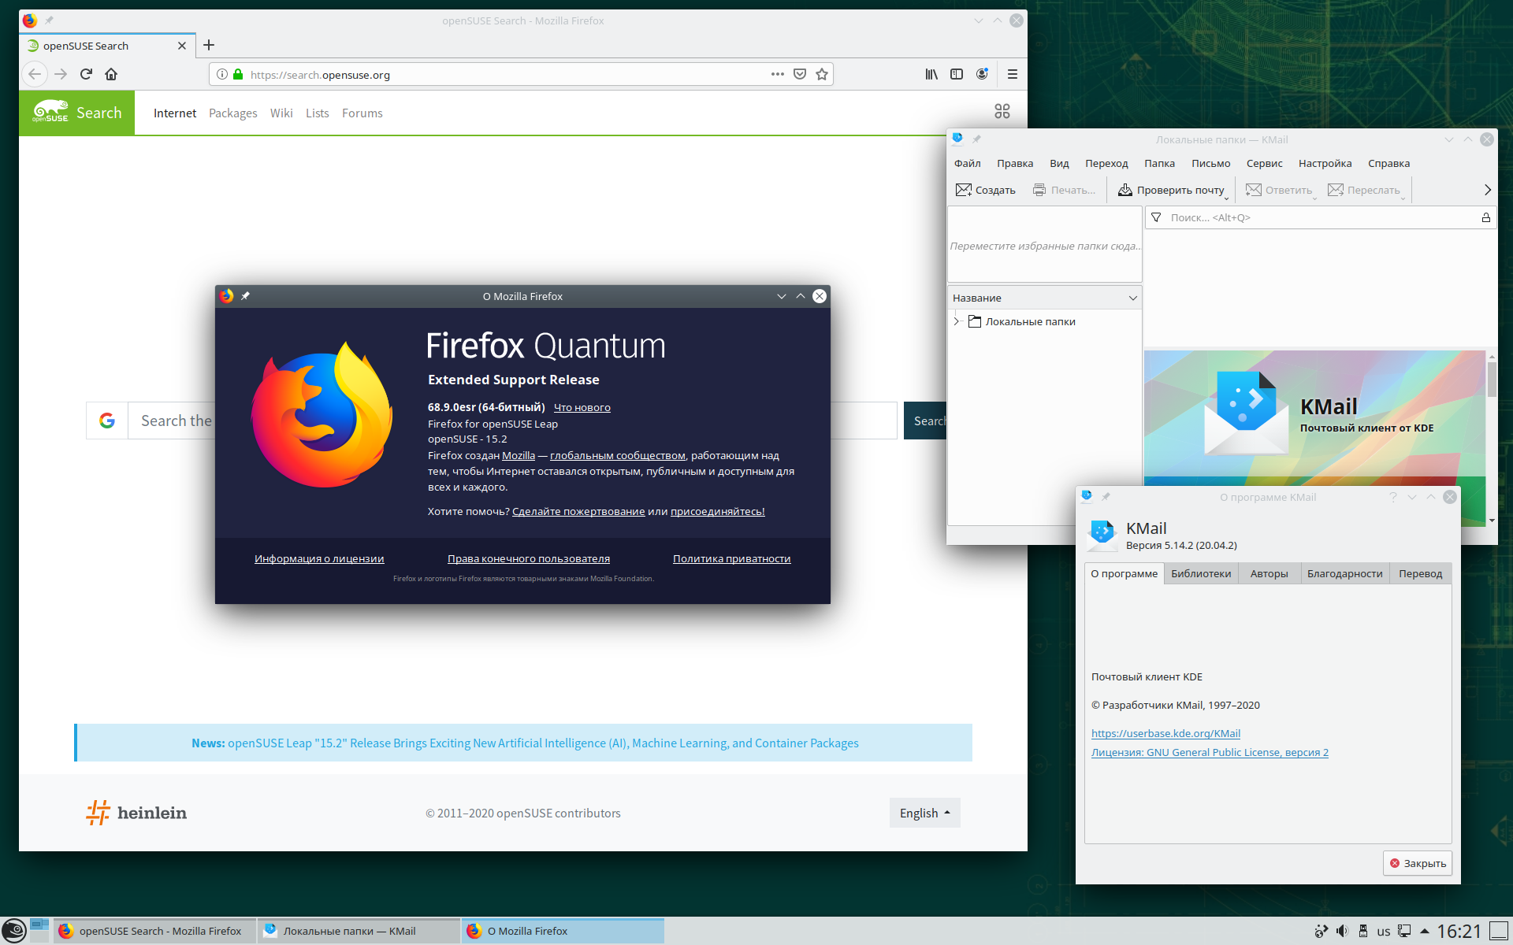
Task: Open KMail Переход menu
Action: [x=1106, y=164]
